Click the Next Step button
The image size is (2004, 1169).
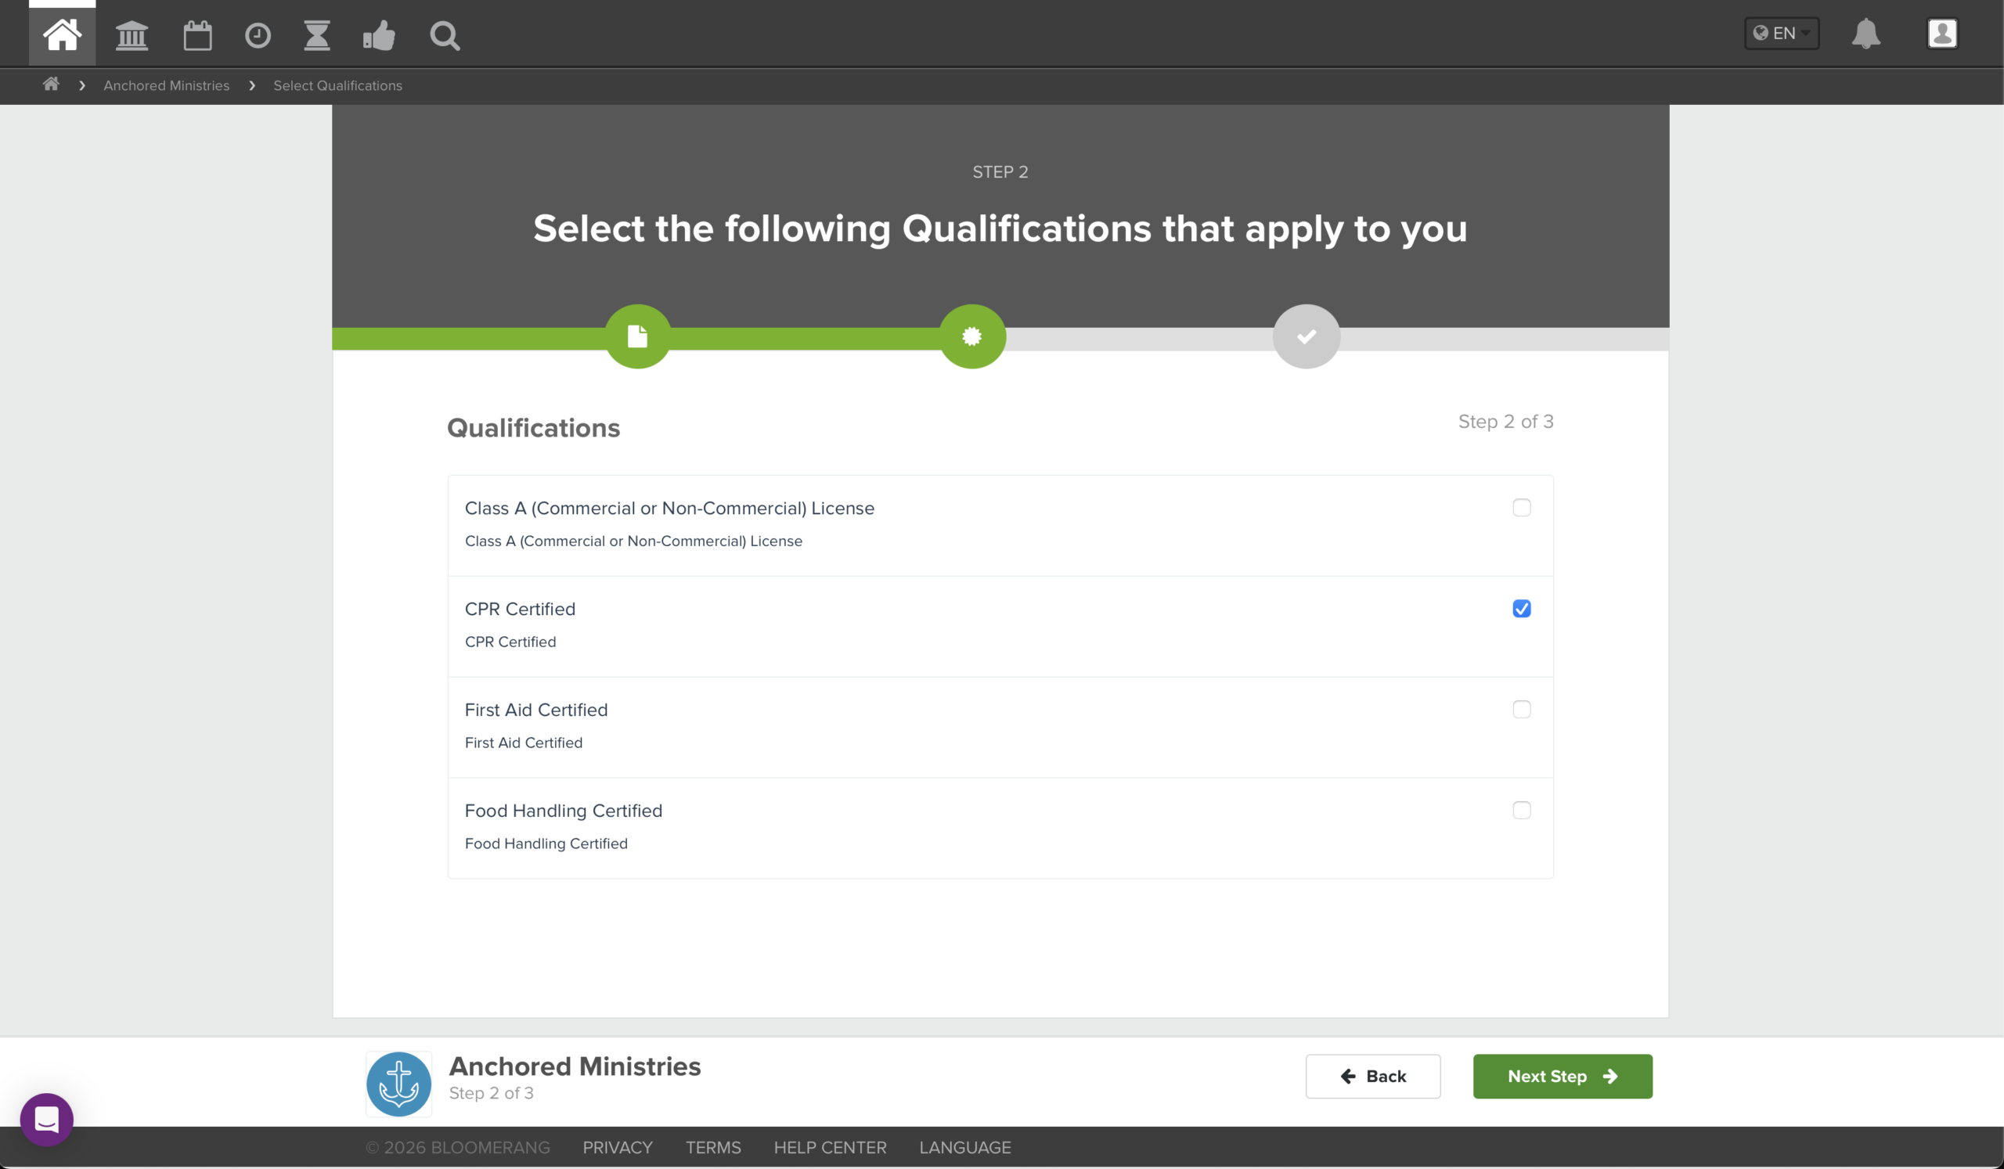tap(1562, 1076)
